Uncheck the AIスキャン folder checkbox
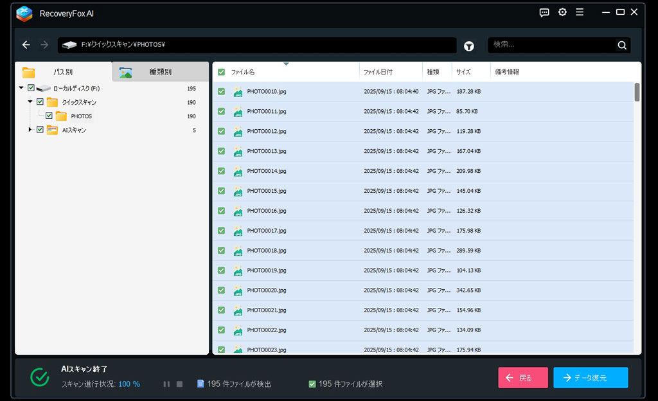Image resolution: width=658 pixels, height=401 pixels. pyautogui.click(x=40, y=130)
